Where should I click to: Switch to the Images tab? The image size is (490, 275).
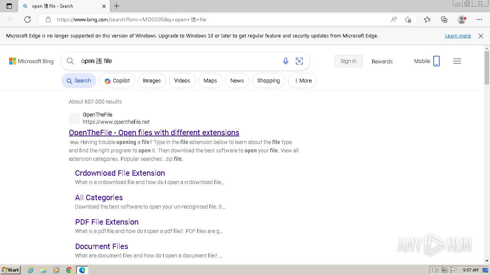[x=152, y=81]
